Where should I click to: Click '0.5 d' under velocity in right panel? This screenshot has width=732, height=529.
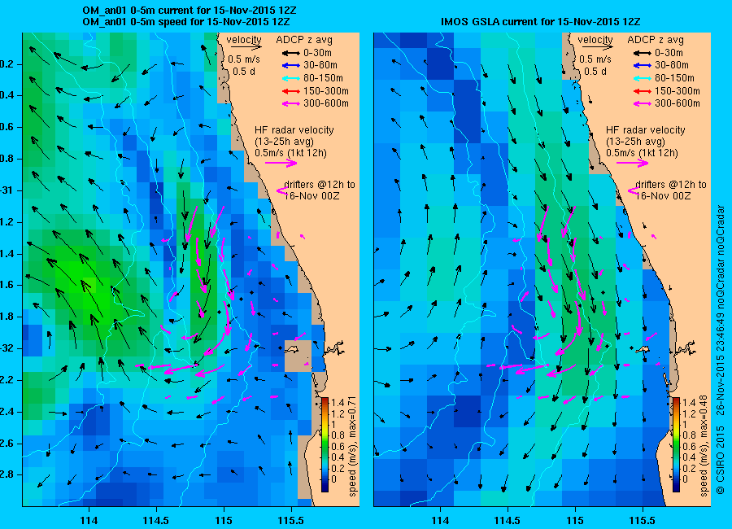pyautogui.click(x=595, y=72)
